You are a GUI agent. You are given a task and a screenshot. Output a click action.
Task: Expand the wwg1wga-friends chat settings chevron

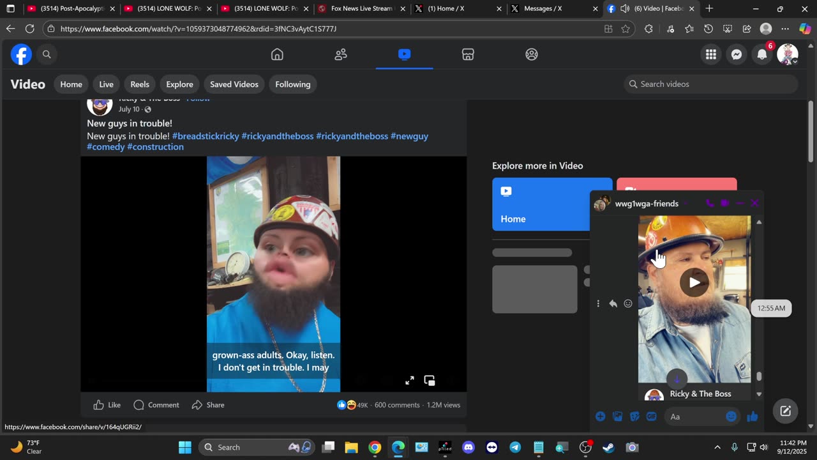[x=686, y=204]
